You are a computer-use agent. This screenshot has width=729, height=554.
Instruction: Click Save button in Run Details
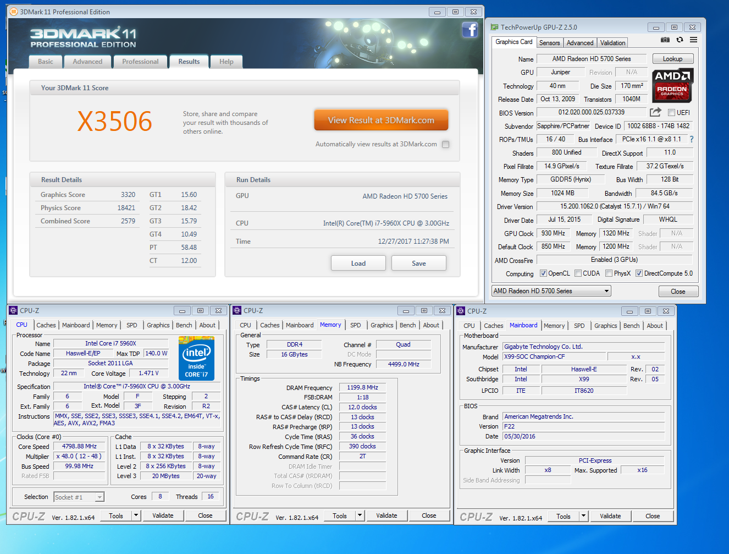click(419, 264)
